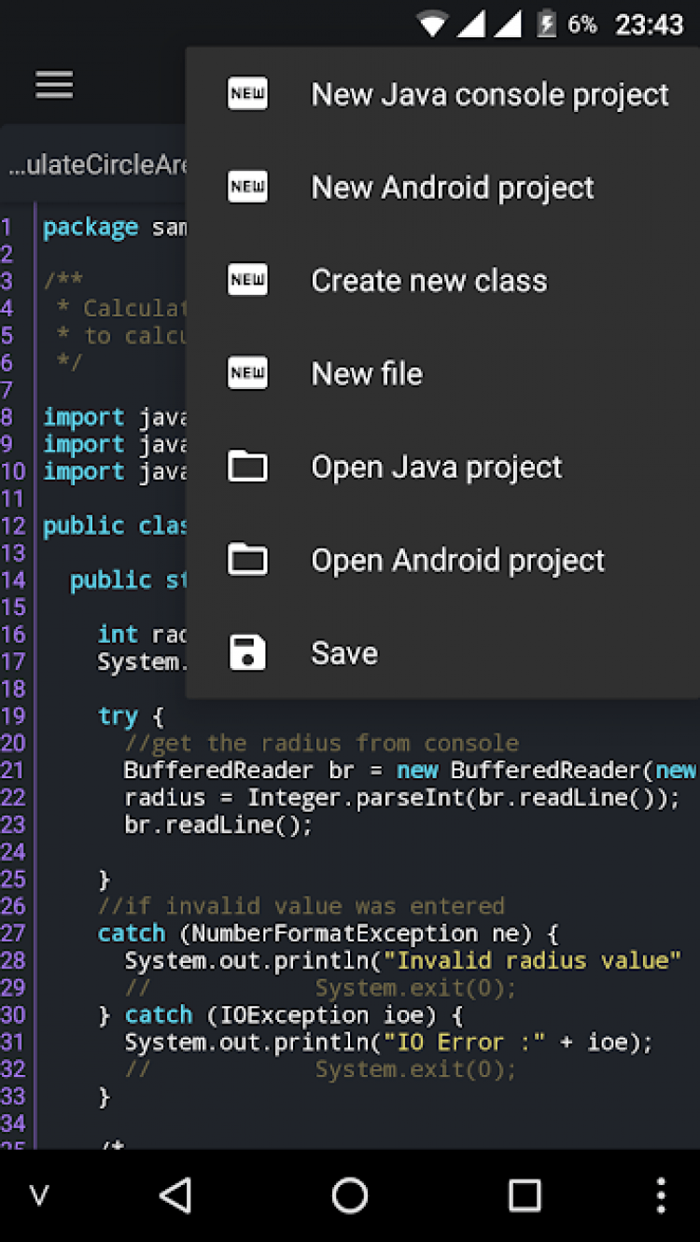Tap the three-dot overflow in navigation bar
The image size is (700, 1242).
click(661, 1194)
